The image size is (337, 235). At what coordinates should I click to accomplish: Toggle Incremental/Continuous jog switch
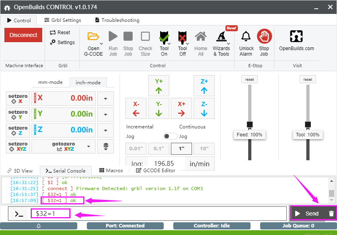point(170,136)
